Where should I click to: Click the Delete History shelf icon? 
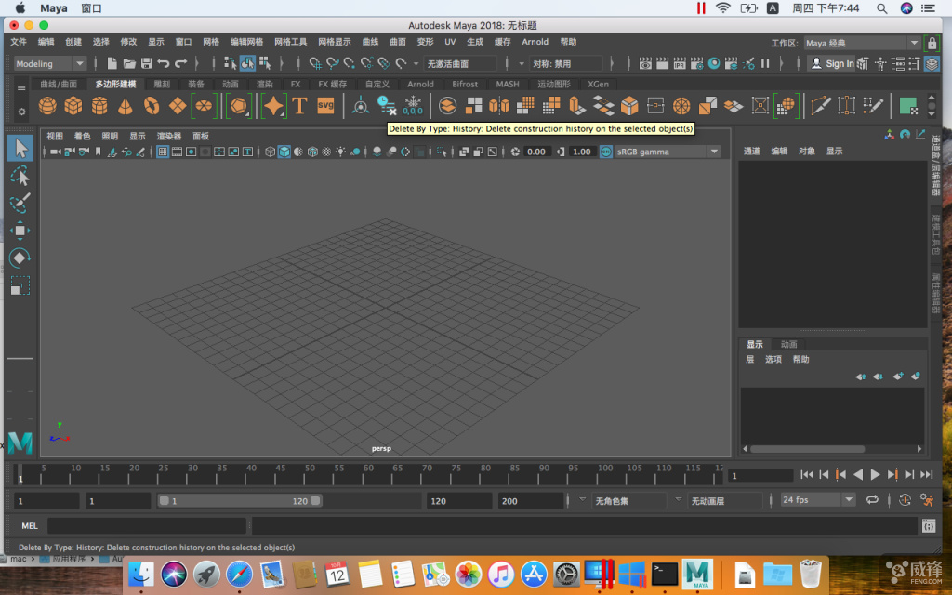(x=386, y=106)
